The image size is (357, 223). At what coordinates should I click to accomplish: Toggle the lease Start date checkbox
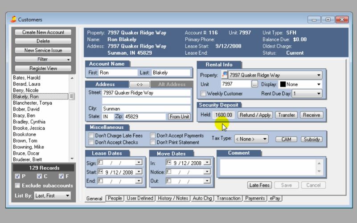pos(100,172)
